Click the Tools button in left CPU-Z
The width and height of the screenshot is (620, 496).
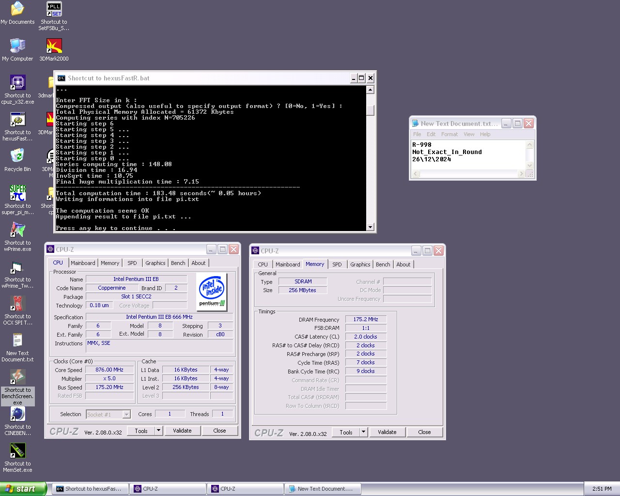[x=141, y=431]
